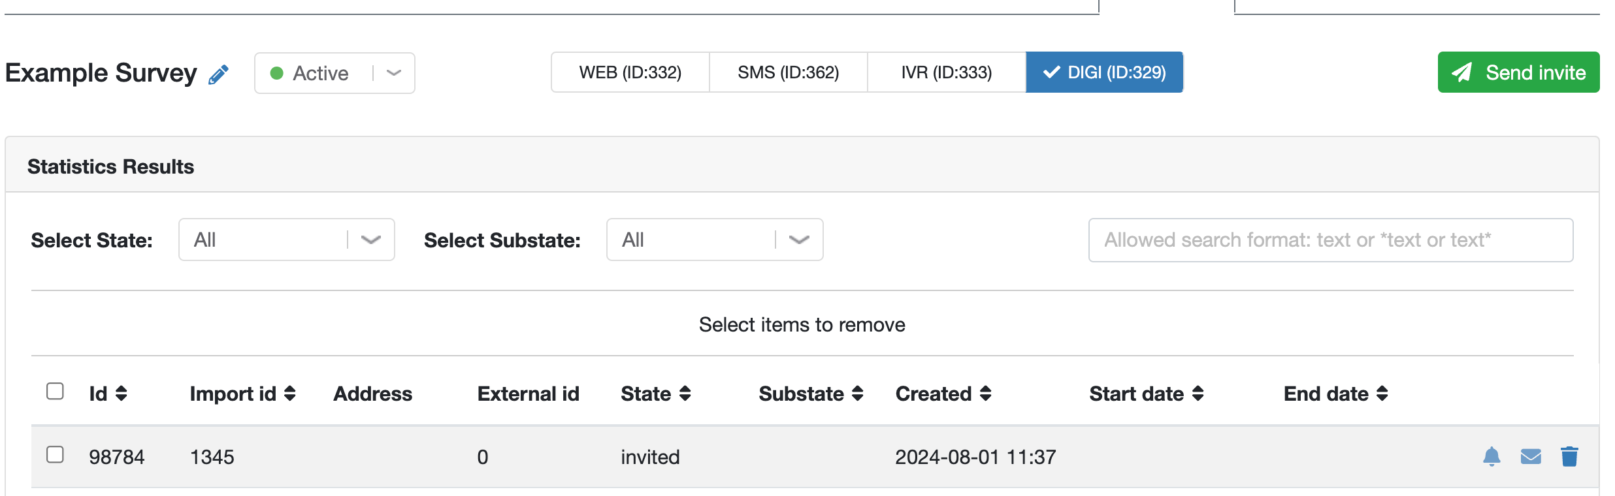The width and height of the screenshot is (1615, 496).
Task: Click the pencil icon to edit survey name
Action: pos(219,74)
